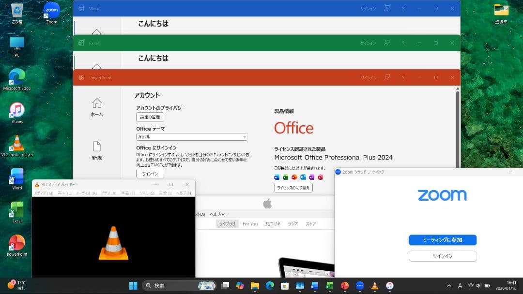The height and width of the screenshot is (294, 523).
Task: Click the Windows search box on the taskbar
Action: (169, 284)
